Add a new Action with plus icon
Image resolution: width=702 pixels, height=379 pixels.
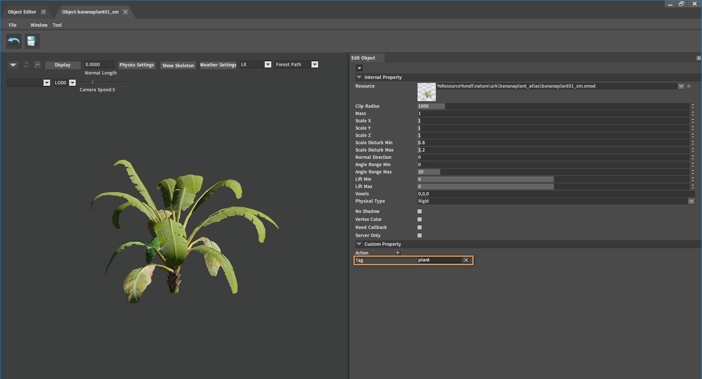click(398, 253)
